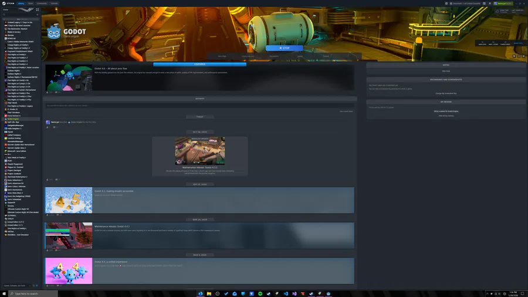Open the Library tab
Screen dimensions: 528x297
tap(21, 4)
